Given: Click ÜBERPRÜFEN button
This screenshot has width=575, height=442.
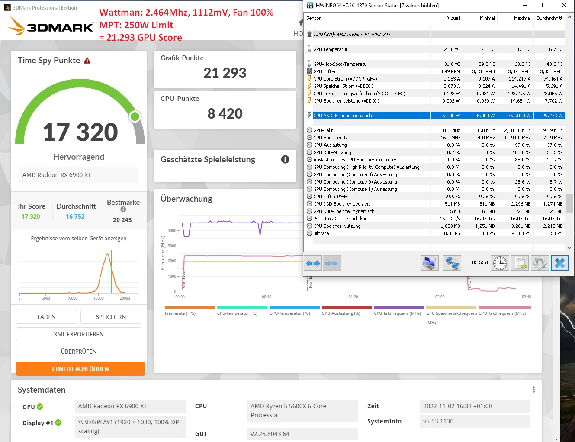Looking at the screenshot, I should (79, 352).
